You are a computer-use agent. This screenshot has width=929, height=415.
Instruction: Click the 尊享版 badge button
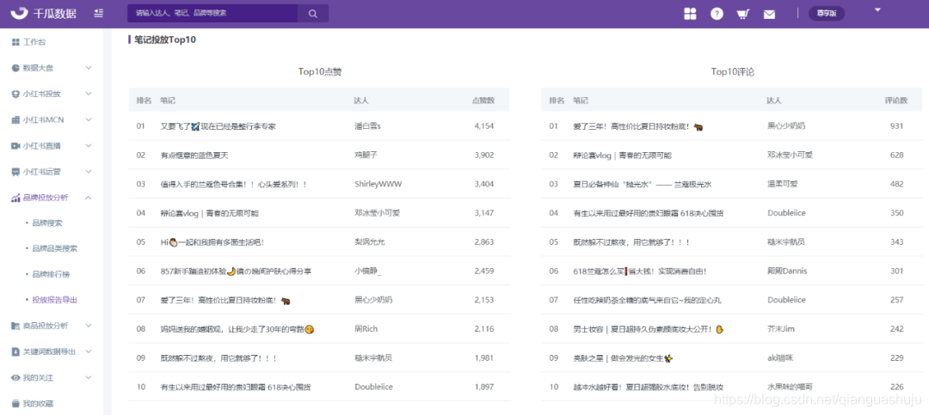coord(827,14)
